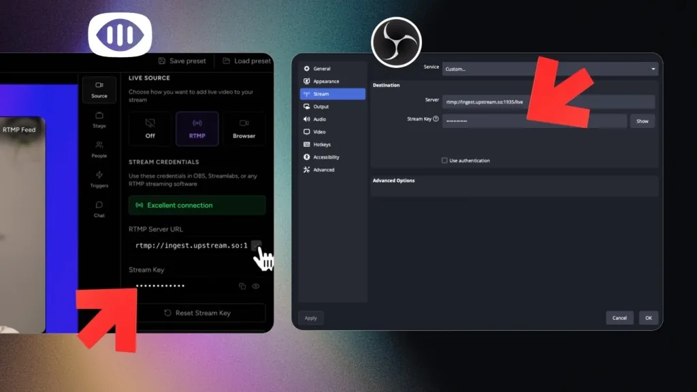This screenshot has width=697, height=392.
Task: Click Save preset in Upstream
Action: (182, 61)
